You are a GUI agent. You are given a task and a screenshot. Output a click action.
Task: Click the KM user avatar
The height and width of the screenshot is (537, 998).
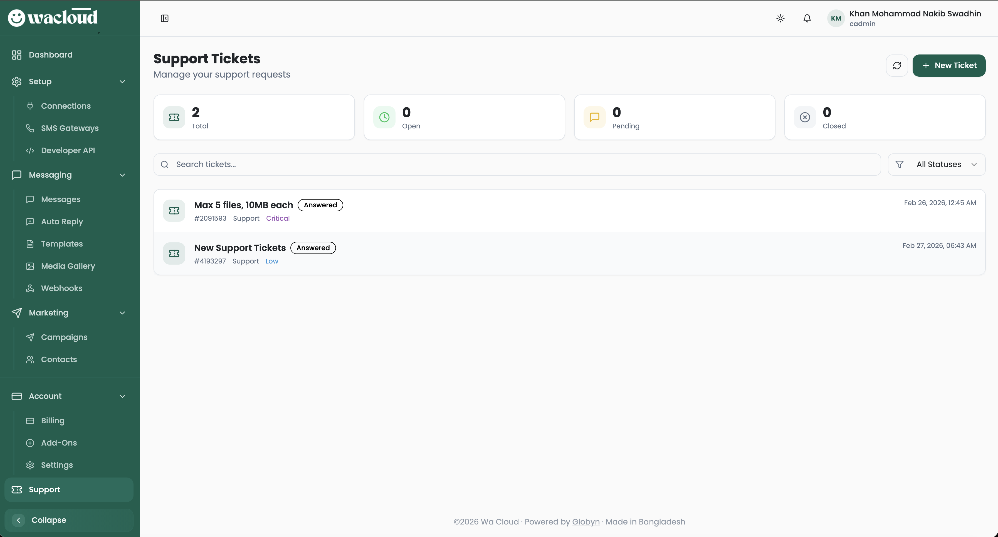(x=836, y=18)
